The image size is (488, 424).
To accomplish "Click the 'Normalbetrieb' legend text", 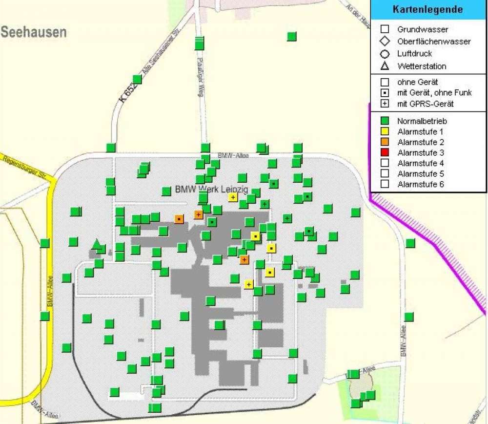I will [x=422, y=121].
